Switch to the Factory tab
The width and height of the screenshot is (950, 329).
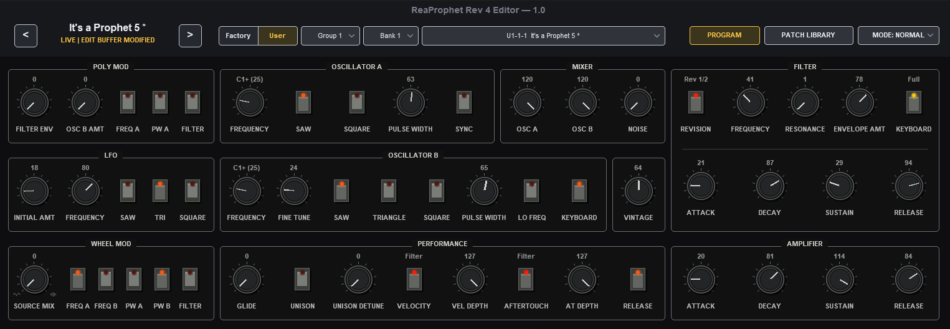tap(239, 36)
